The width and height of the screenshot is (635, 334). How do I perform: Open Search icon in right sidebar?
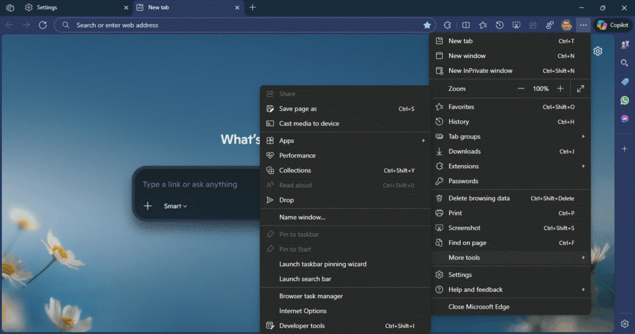(x=624, y=63)
